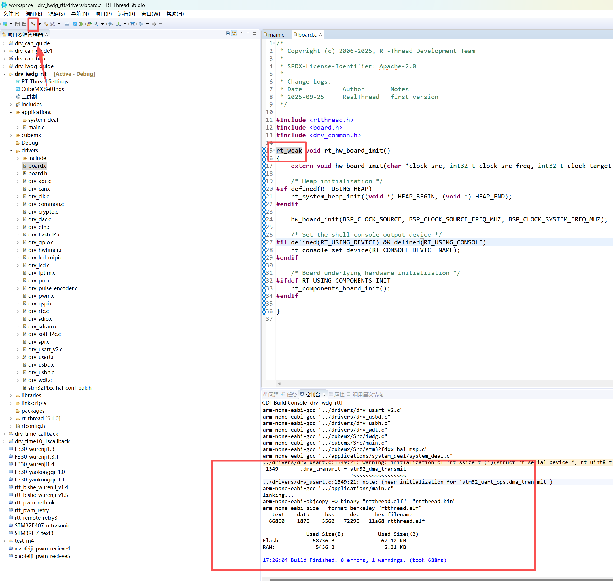Expand the Includes node

coord(11,105)
